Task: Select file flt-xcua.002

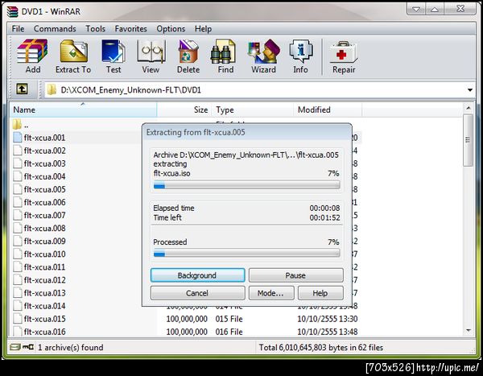Action: (44, 151)
